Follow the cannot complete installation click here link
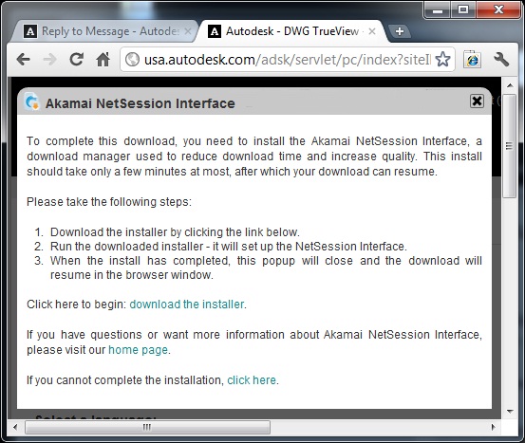The height and width of the screenshot is (443, 525). [252, 380]
